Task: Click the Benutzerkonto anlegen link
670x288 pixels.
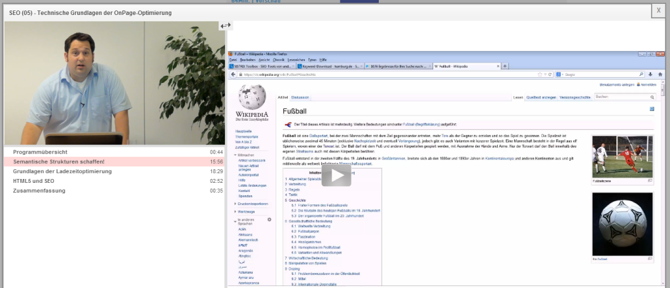Action: (x=616, y=84)
